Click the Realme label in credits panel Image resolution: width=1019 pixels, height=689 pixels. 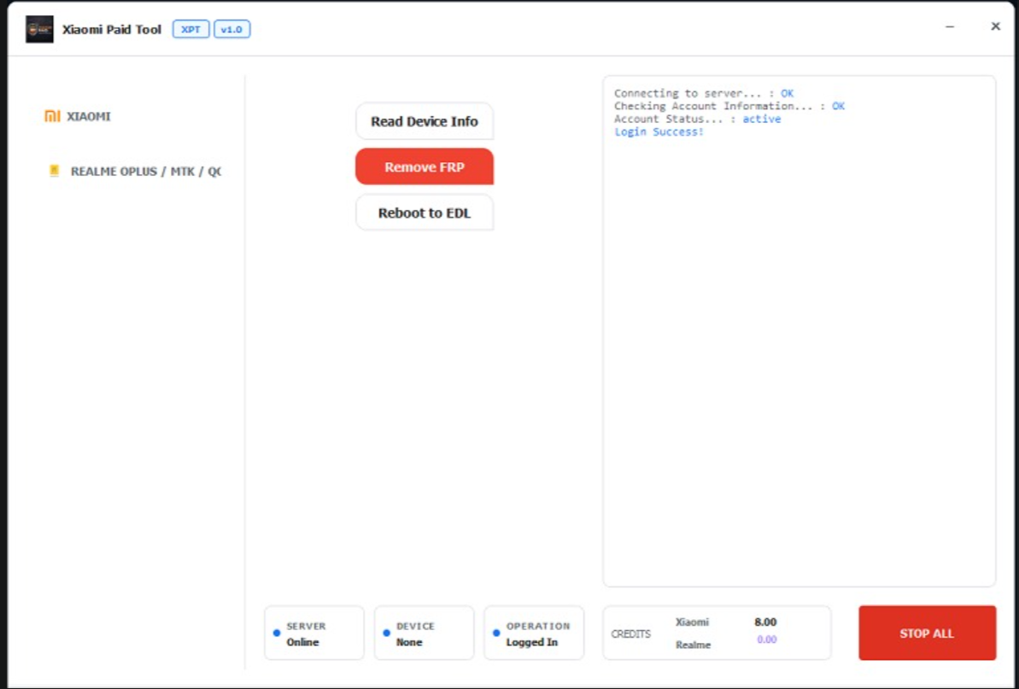tap(694, 645)
